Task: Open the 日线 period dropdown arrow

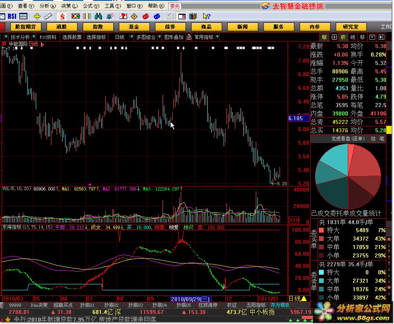Action: 131,37
